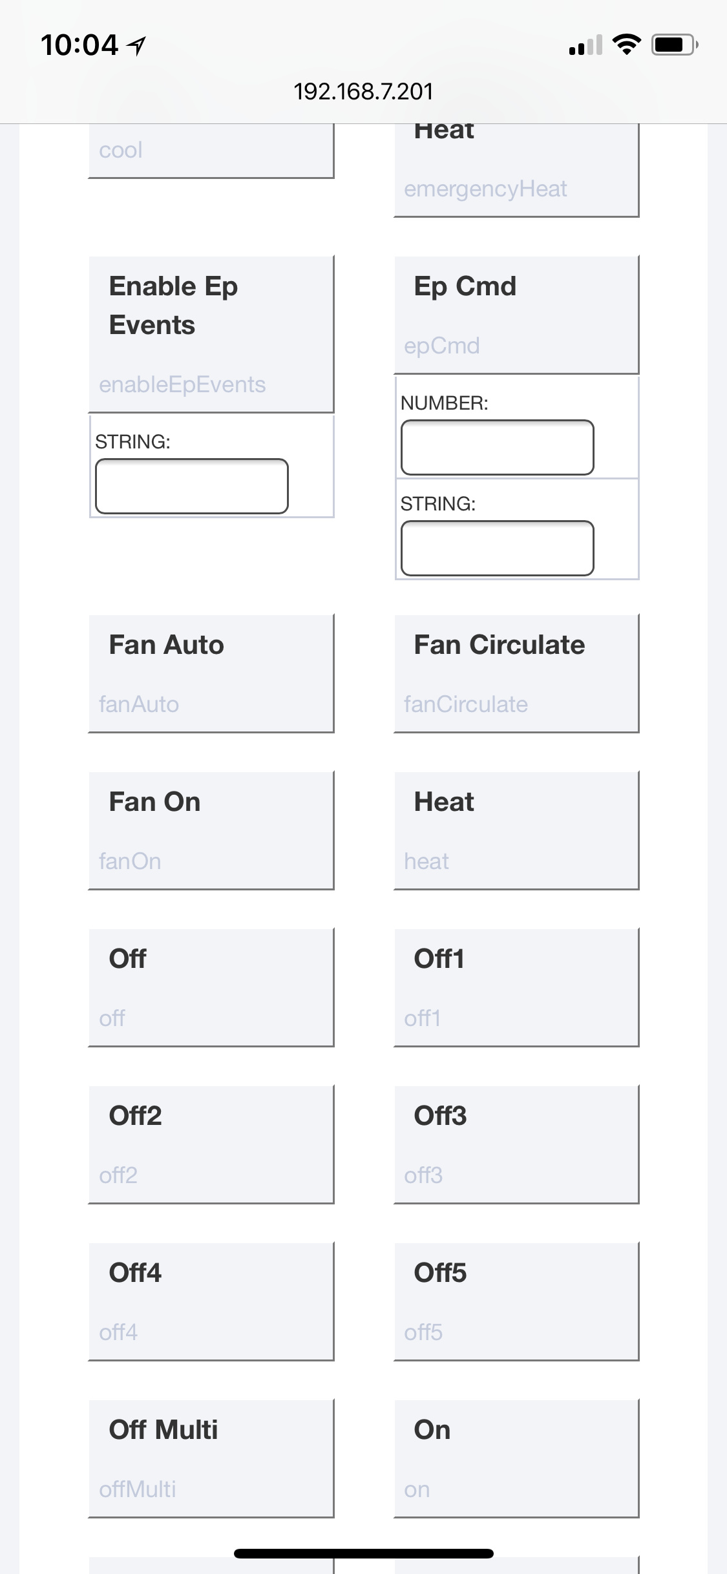727x1574 pixels.
Task: Run the Enable Ep Events command
Action: click(x=211, y=334)
